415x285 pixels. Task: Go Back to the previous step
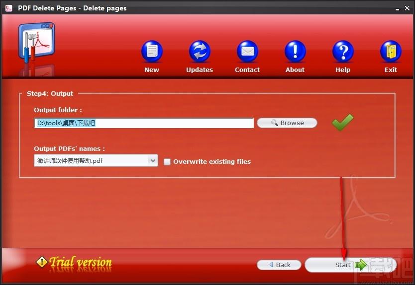click(279, 265)
